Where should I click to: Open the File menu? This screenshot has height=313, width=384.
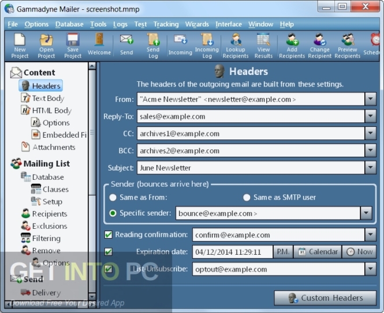[x=13, y=24]
